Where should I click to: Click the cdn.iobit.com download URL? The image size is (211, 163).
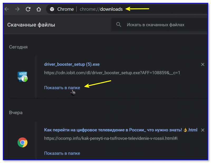click(x=112, y=73)
